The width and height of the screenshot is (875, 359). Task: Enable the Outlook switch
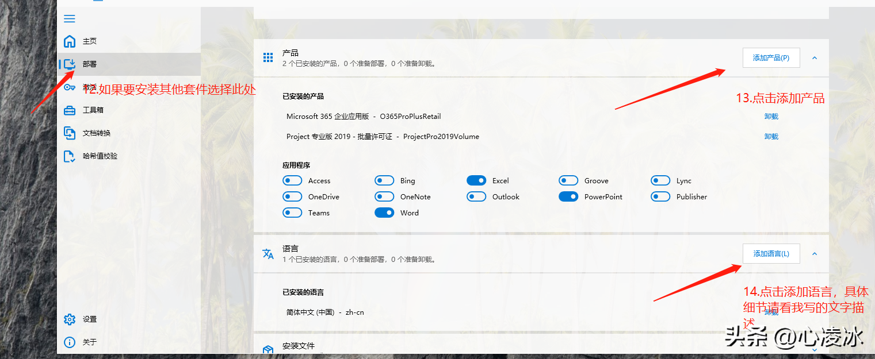click(x=476, y=197)
